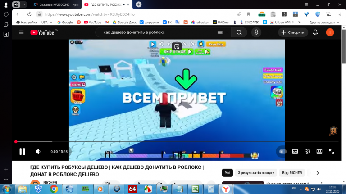Switch to theater mode view

[319, 151]
